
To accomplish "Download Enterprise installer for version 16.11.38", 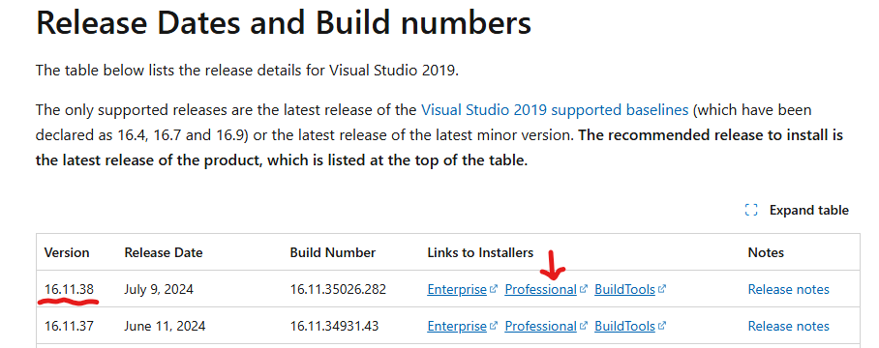I will tap(457, 290).
